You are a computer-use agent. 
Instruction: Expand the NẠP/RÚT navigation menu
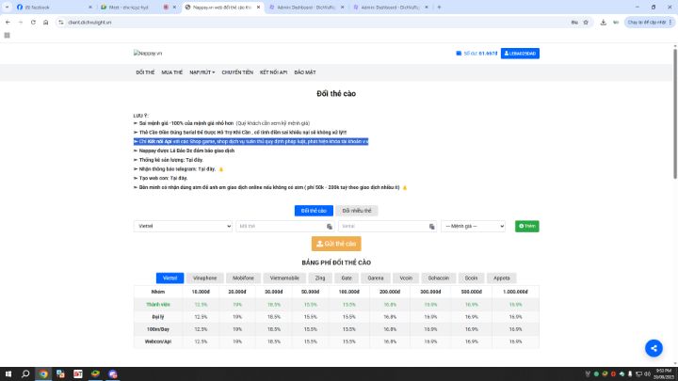coord(202,71)
